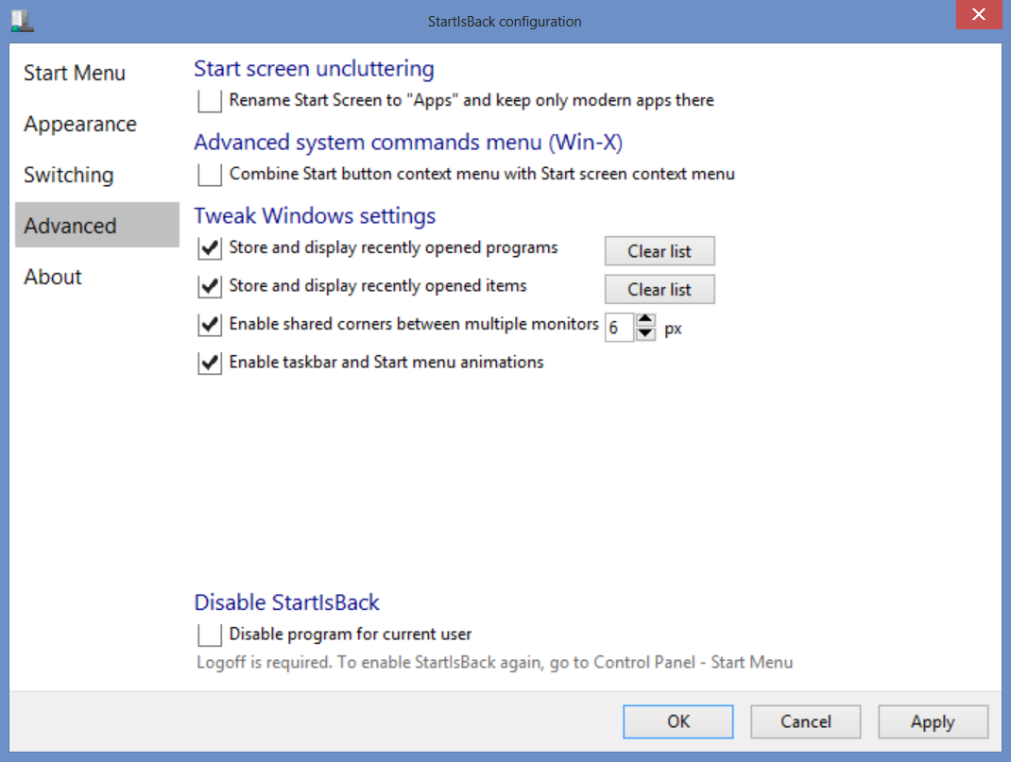Uncheck Store and display recently opened items

tap(210, 286)
